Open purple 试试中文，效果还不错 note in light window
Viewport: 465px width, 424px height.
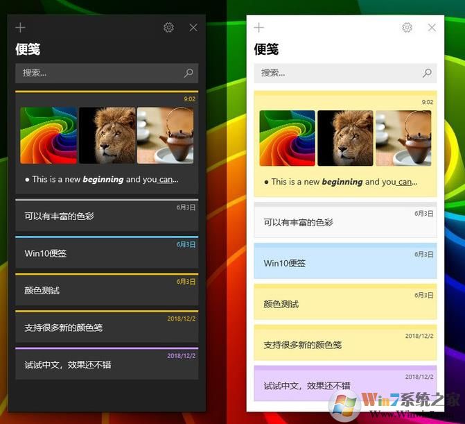pyautogui.click(x=345, y=383)
